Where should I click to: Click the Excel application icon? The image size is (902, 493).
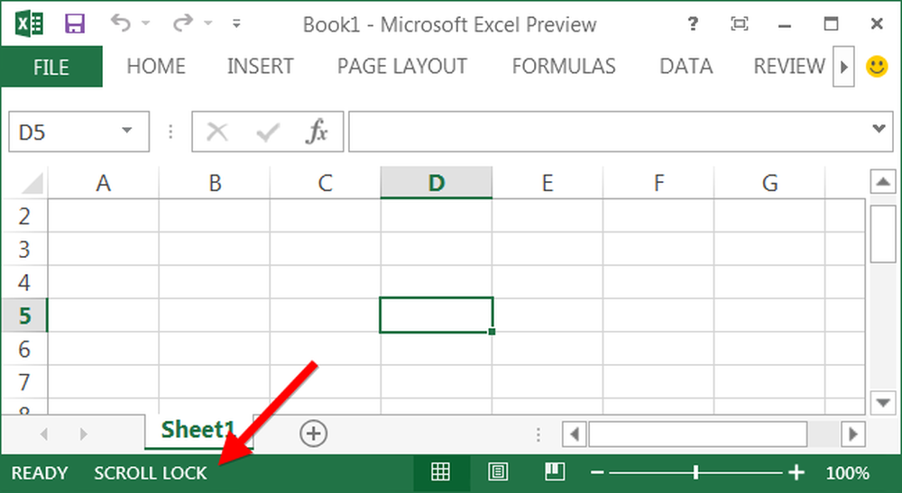tap(29, 24)
